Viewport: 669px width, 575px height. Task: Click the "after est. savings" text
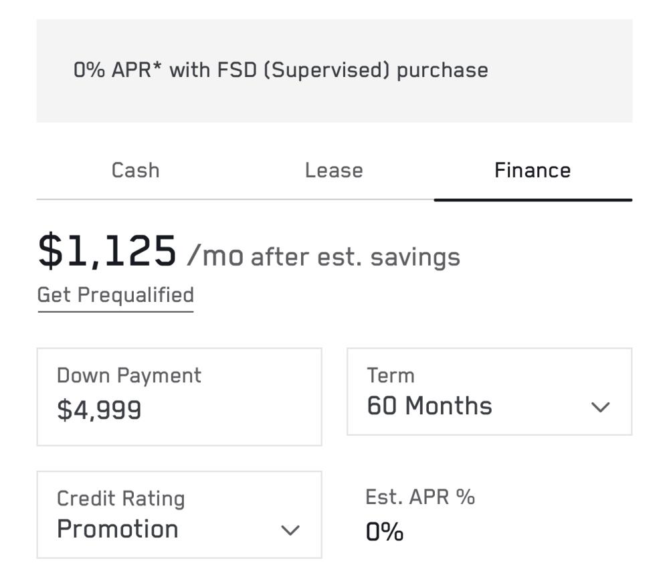tap(355, 257)
